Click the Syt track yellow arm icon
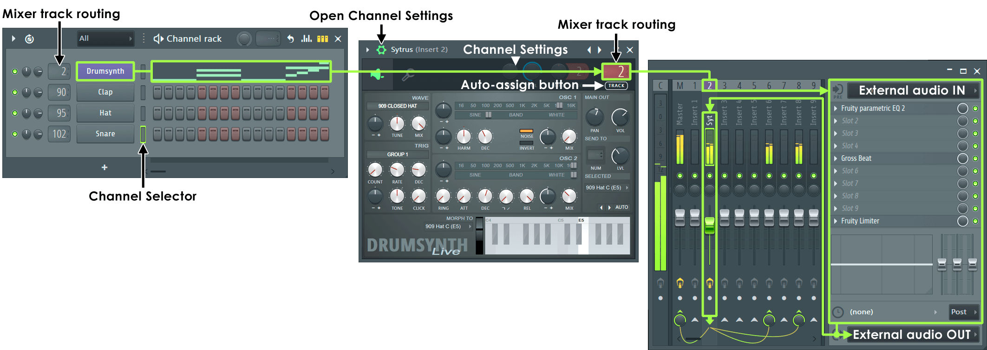This screenshot has height=350, width=987. point(710,282)
